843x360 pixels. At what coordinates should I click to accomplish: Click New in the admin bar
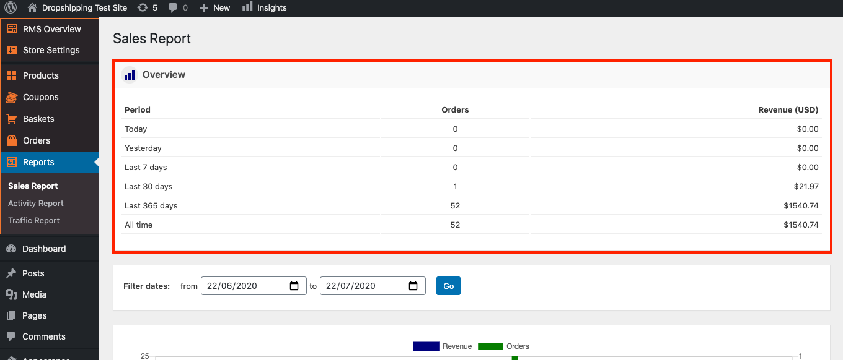(221, 8)
